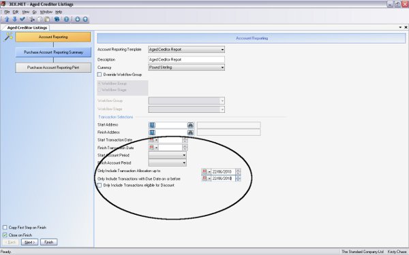This screenshot has height=255, width=409.
Task: Click Start Transaction Date spinner arrows
Action: pos(185,140)
